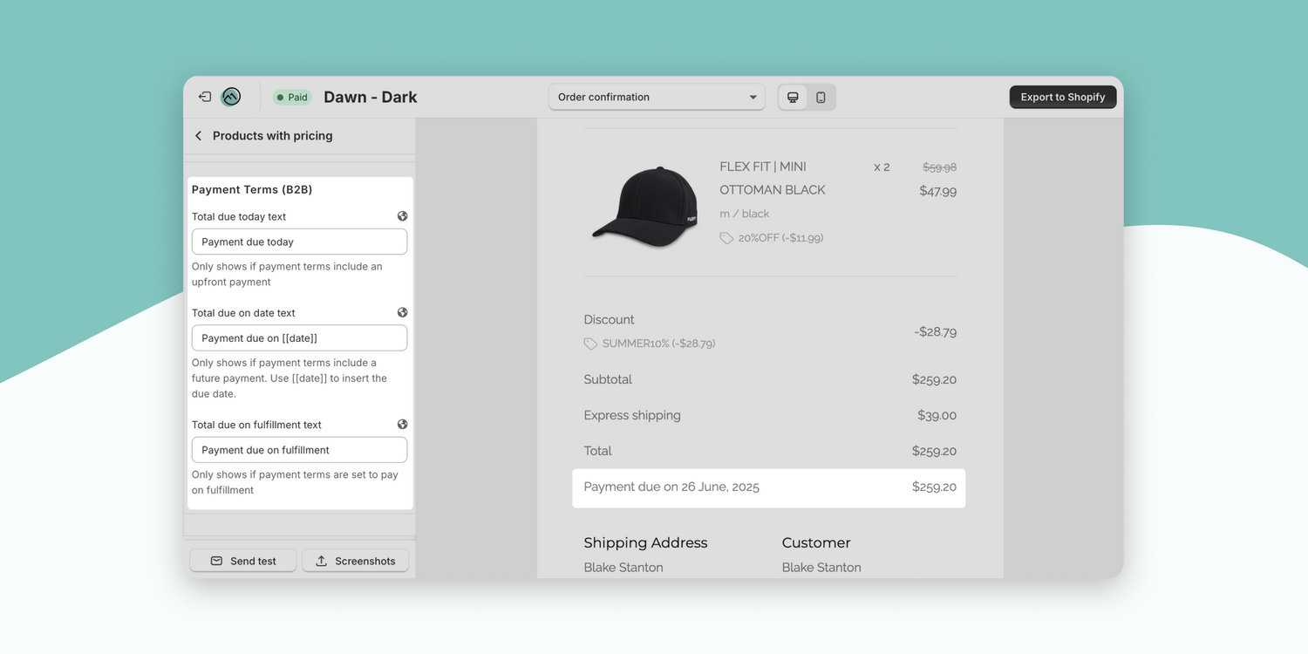The width and height of the screenshot is (1308, 654).
Task: Click the back chevron beside Products with pricing
Action: 198,135
